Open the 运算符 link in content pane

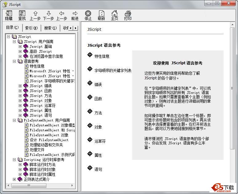click(100, 141)
